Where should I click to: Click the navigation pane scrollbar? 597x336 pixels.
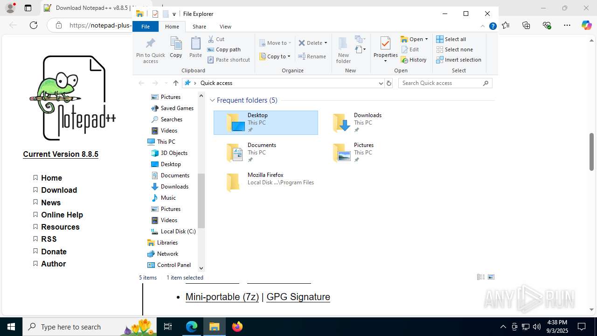[x=201, y=201]
